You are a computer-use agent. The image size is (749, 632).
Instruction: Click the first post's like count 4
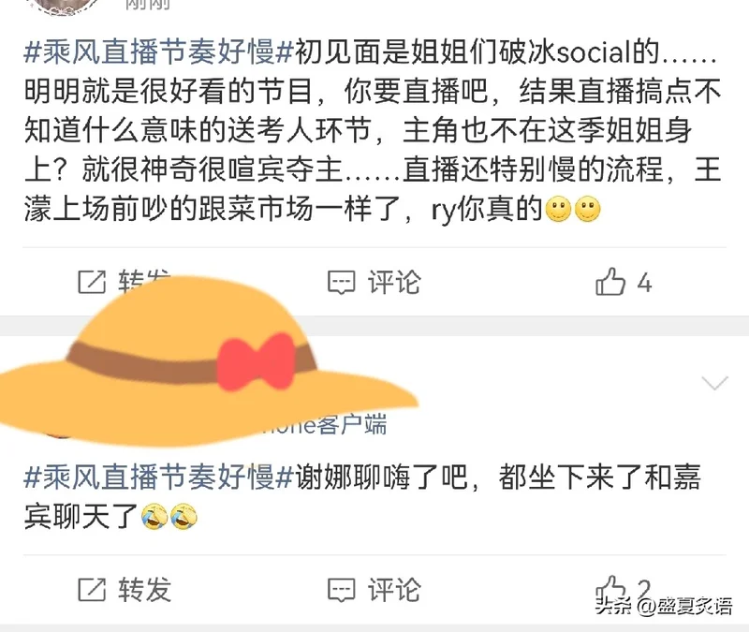(x=644, y=283)
